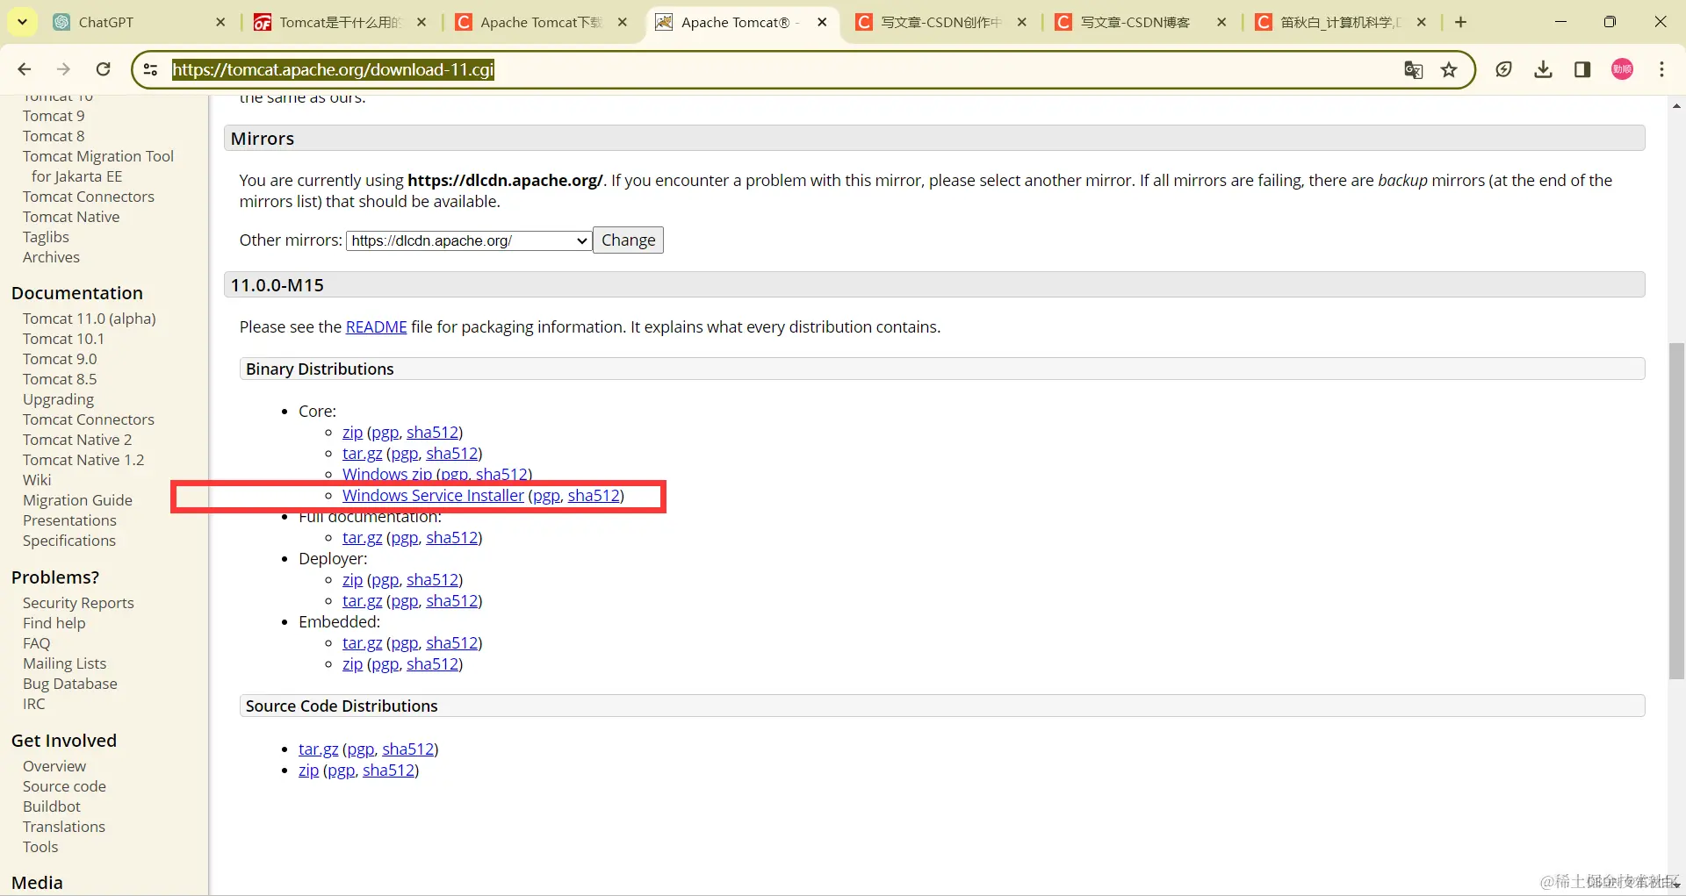Go back to the previous page

point(25,69)
